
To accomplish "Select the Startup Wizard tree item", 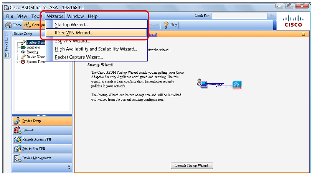I will 36,42.
